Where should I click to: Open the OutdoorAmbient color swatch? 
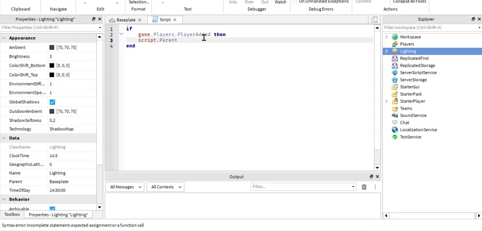(52, 111)
